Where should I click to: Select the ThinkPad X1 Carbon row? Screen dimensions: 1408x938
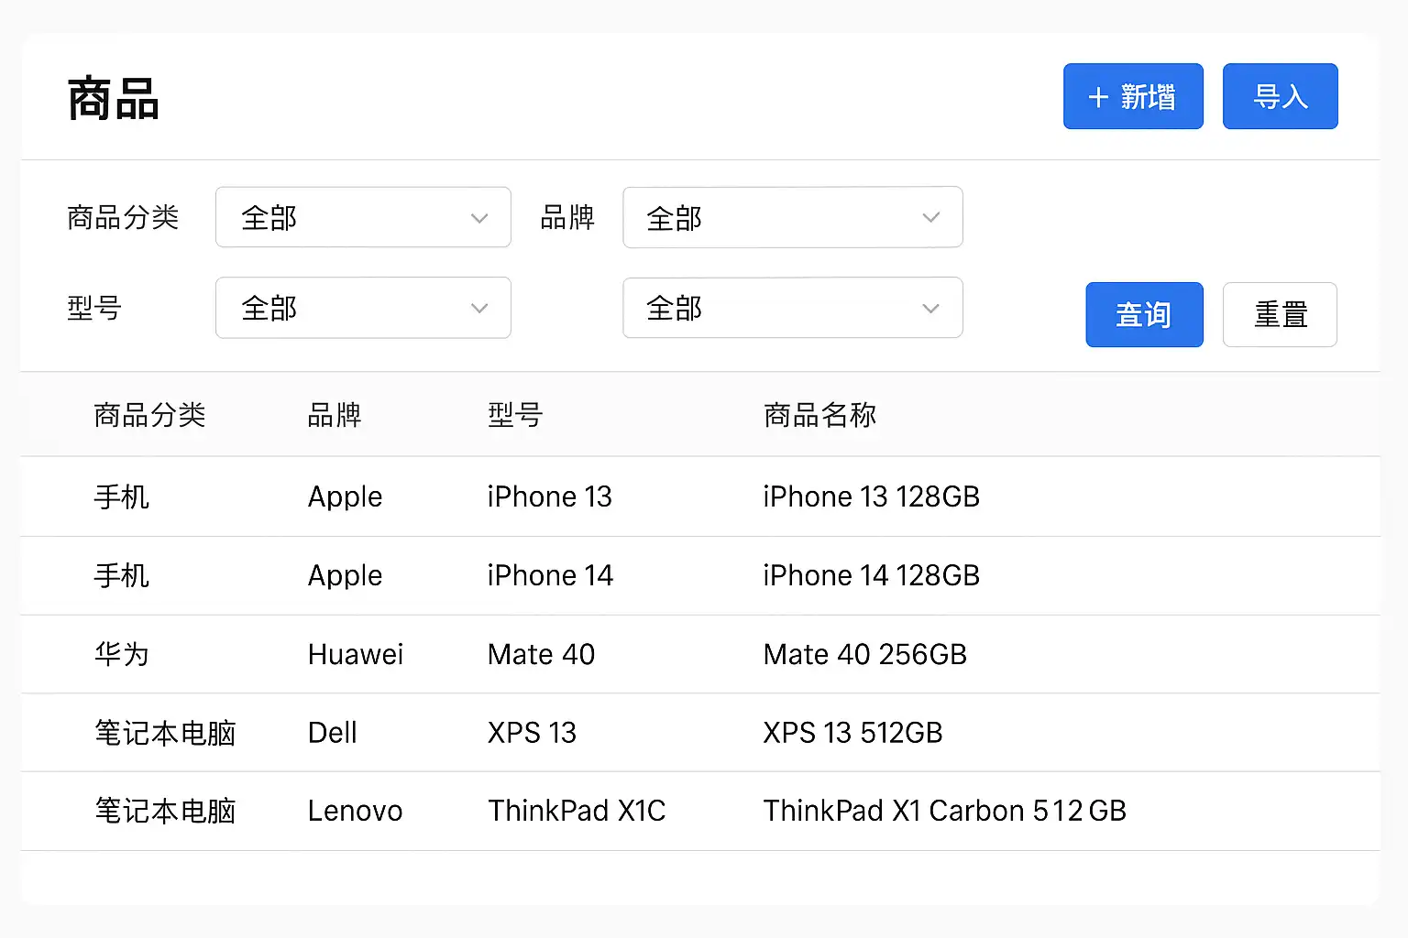(944, 811)
